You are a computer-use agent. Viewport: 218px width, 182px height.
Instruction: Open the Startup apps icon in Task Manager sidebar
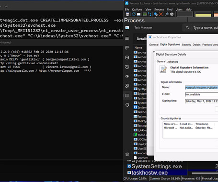127,76
